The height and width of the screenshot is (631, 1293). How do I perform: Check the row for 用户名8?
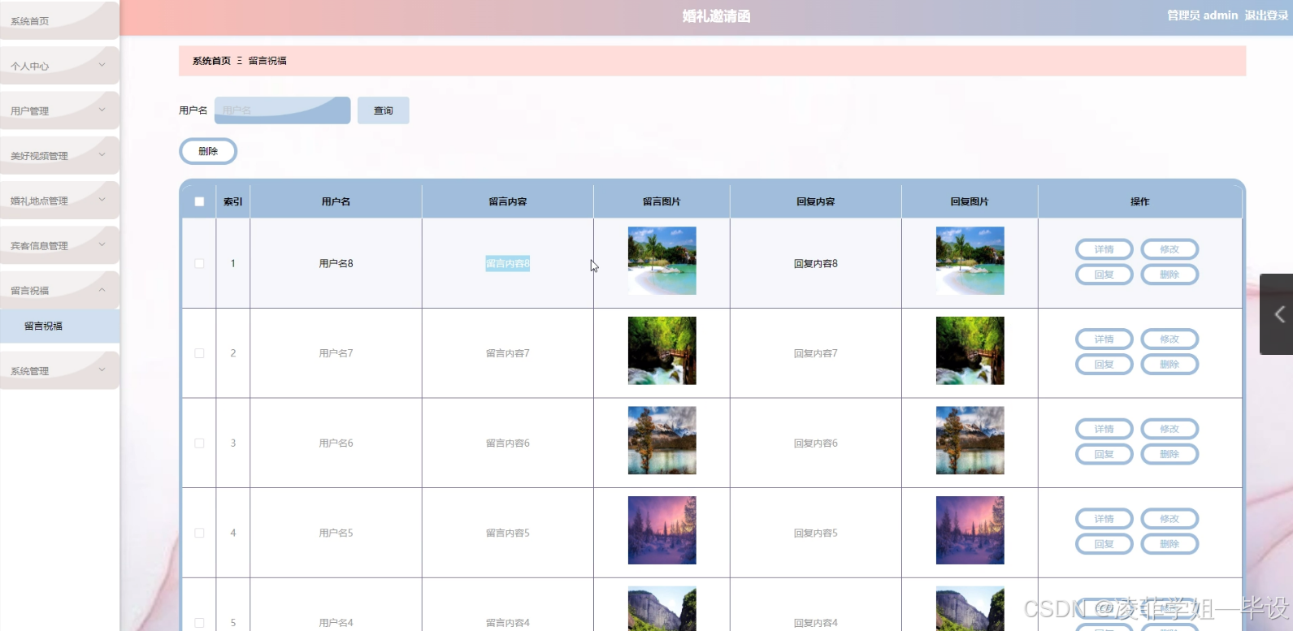199,263
